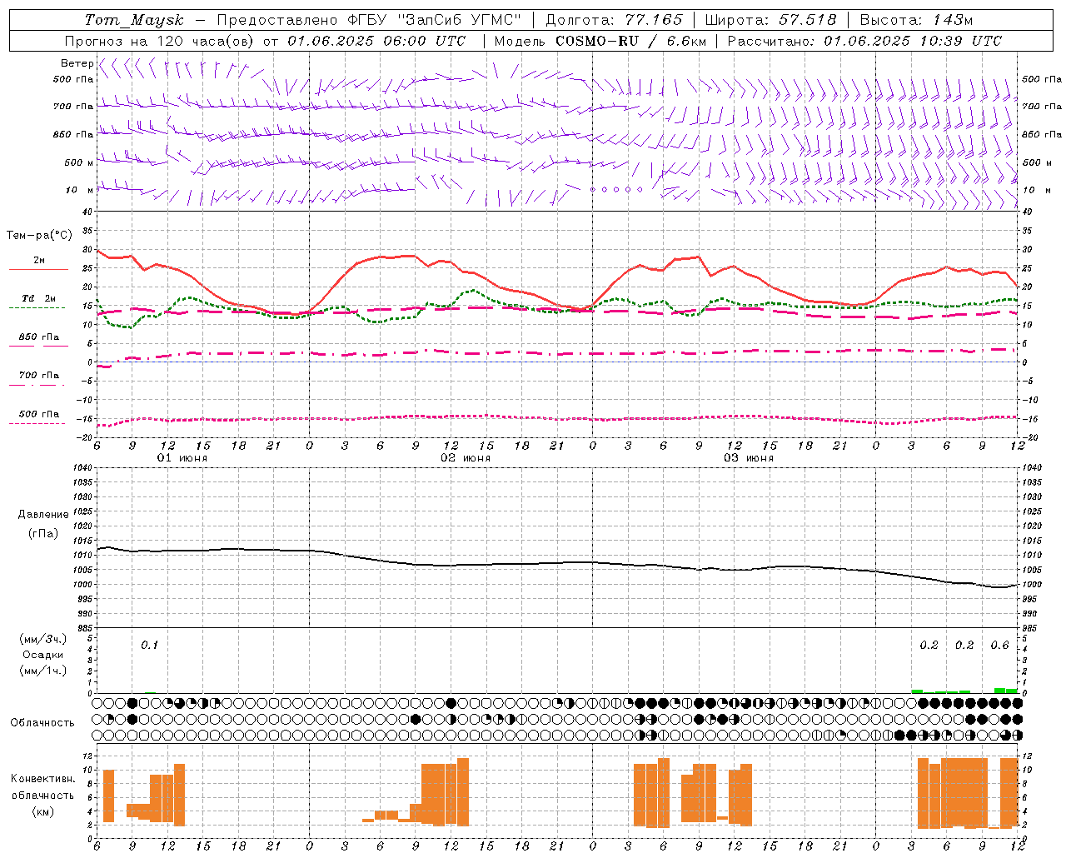
Task: Click the Рассчитано calculation timestamp
Action: 864,41
